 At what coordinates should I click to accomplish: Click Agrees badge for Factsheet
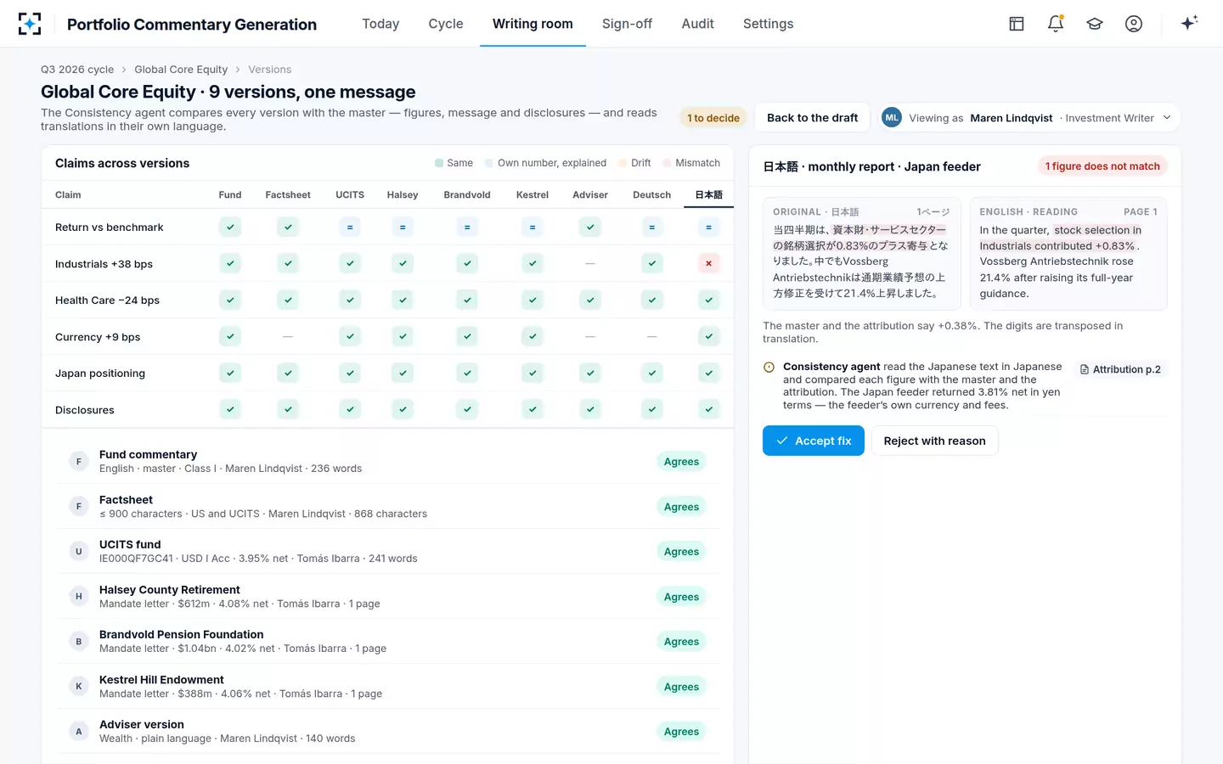(681, 507)
